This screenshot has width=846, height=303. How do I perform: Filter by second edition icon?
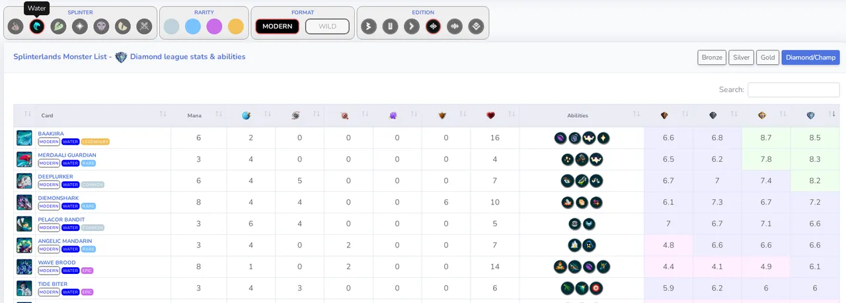[390, 26]
